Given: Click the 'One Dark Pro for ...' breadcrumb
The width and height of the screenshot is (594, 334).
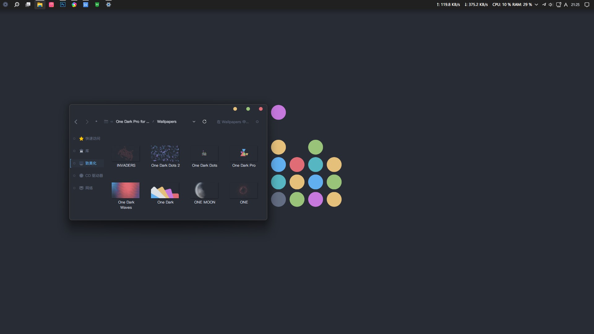Looking at the screenshot, I should tap(132, 122).
